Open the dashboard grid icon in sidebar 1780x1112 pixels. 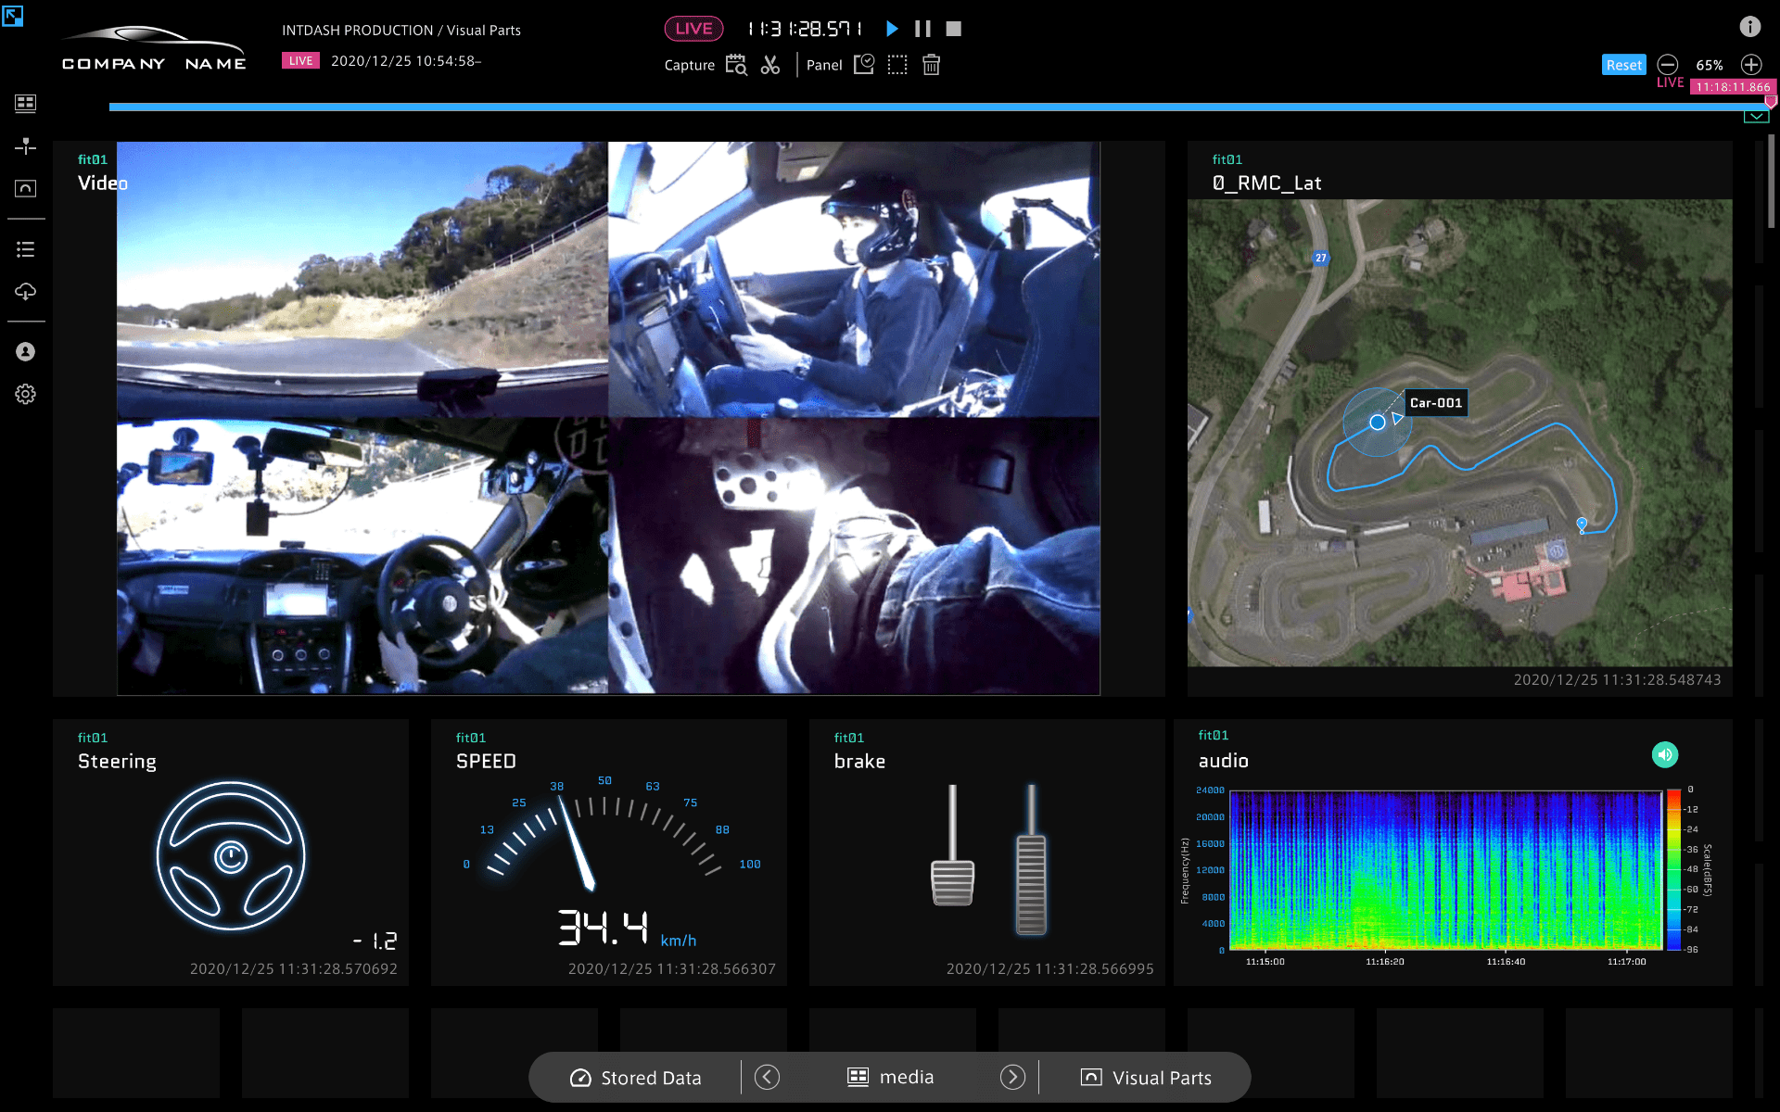point(25,103)
